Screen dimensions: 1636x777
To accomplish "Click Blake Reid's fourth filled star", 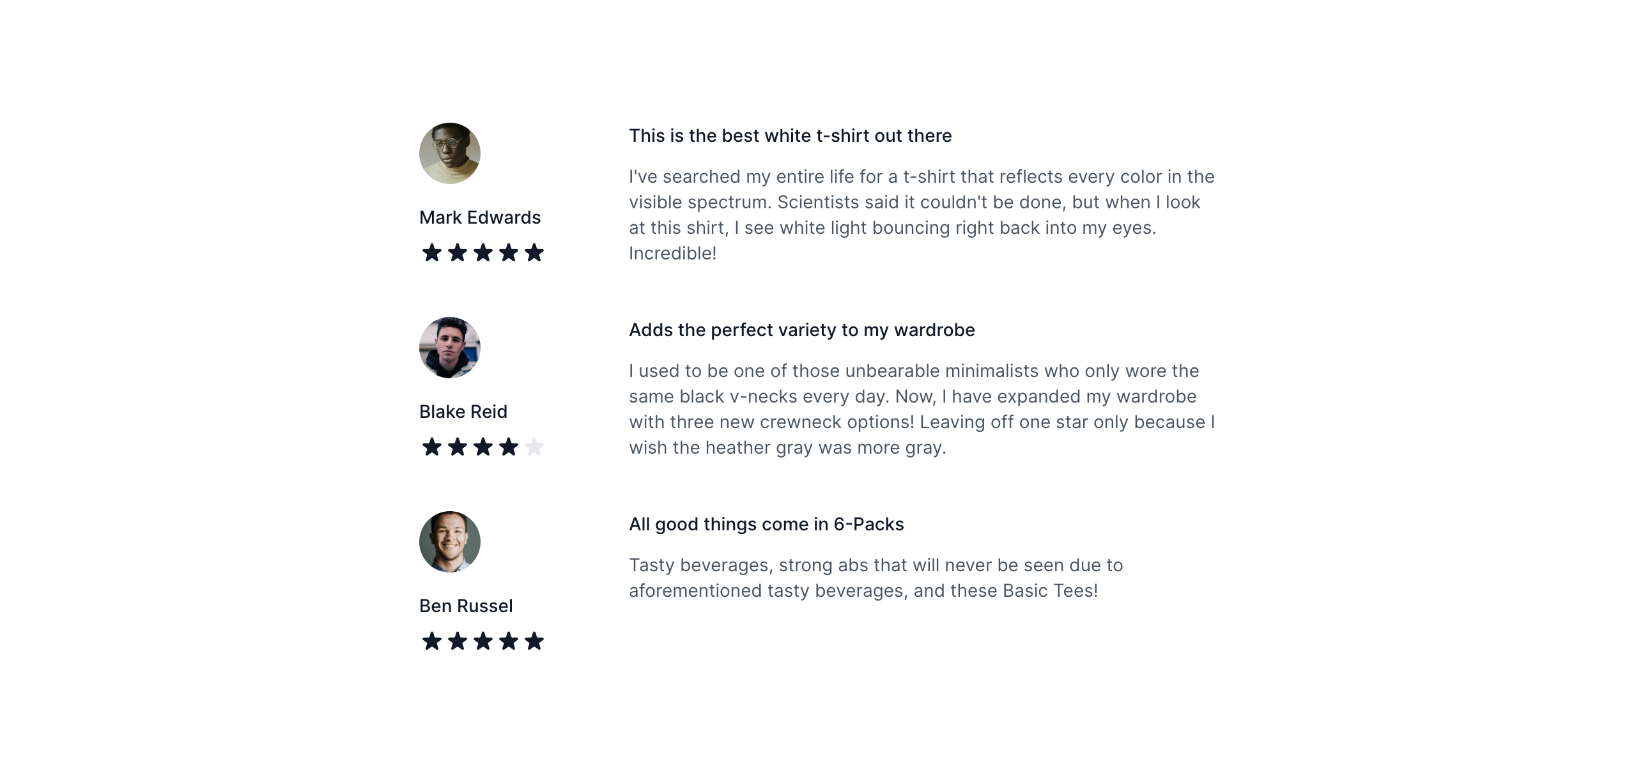I will pos(509,447).
